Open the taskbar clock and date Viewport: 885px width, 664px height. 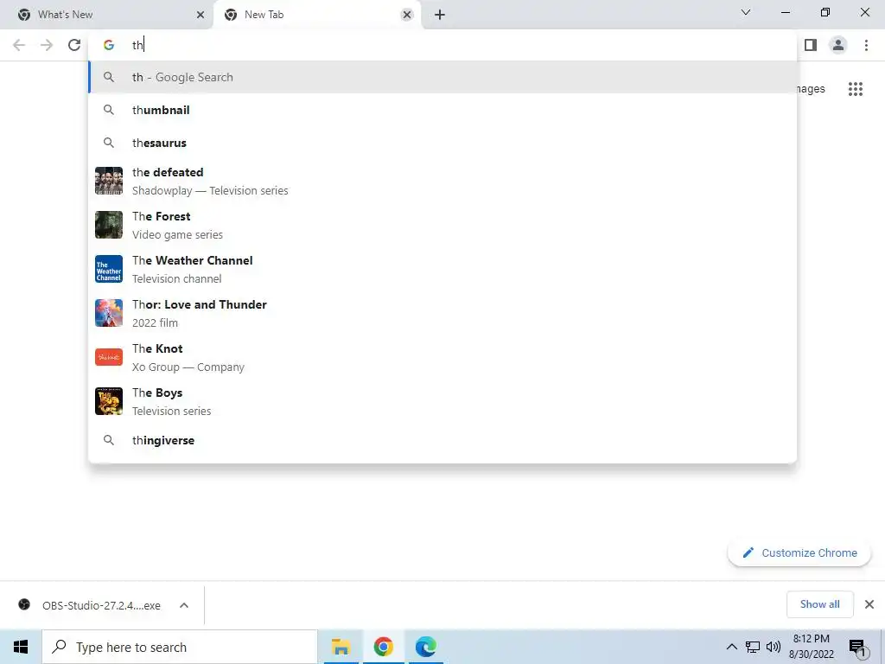(811, 647)
